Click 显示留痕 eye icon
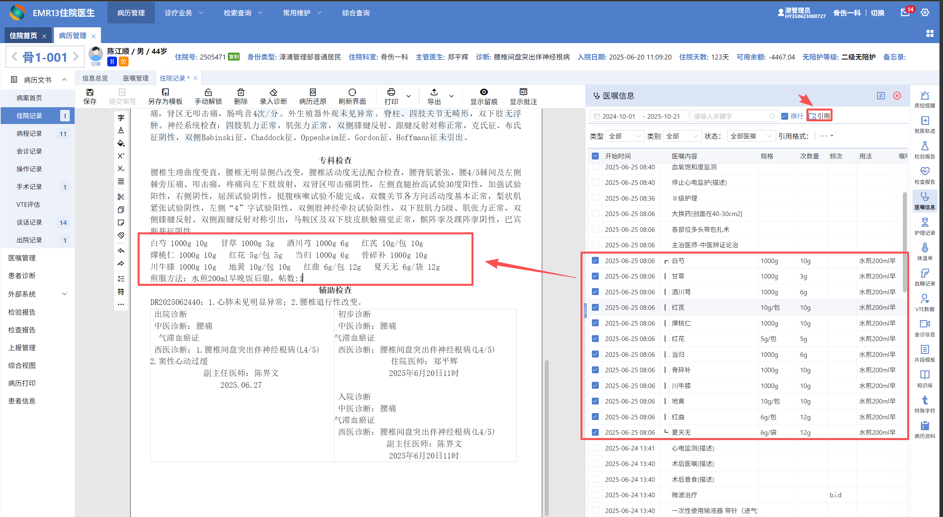This screenshot has width=943, height=517. click(484, 92)
